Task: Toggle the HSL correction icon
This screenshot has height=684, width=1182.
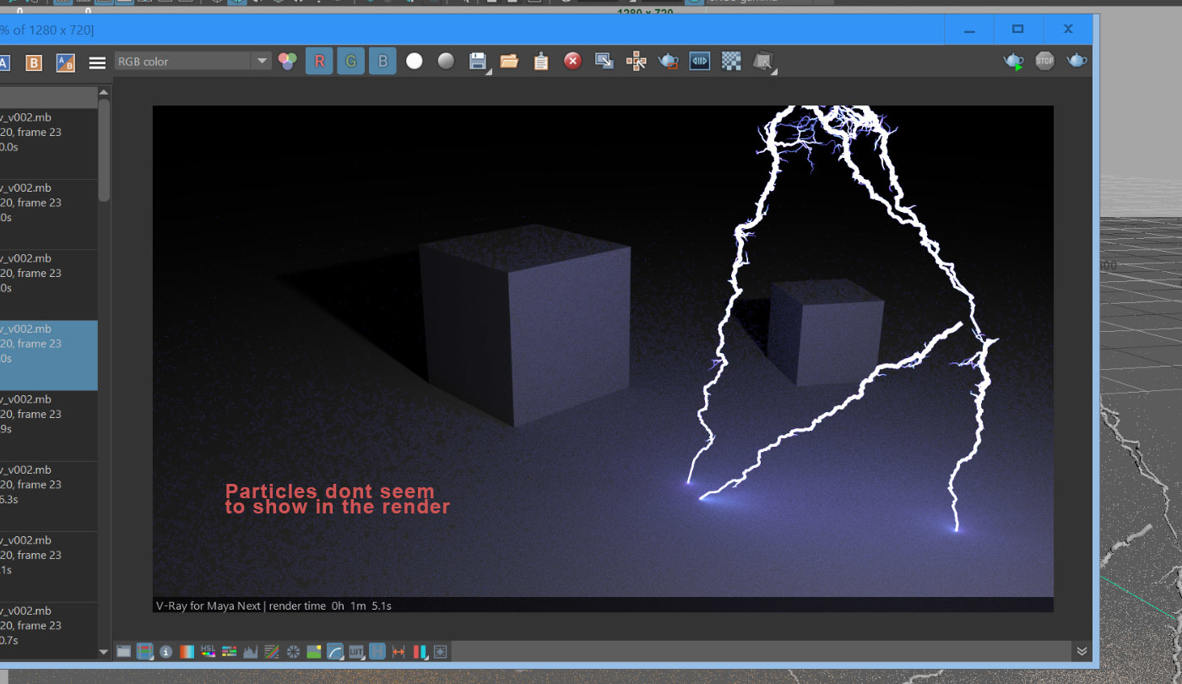Action: 209,651
